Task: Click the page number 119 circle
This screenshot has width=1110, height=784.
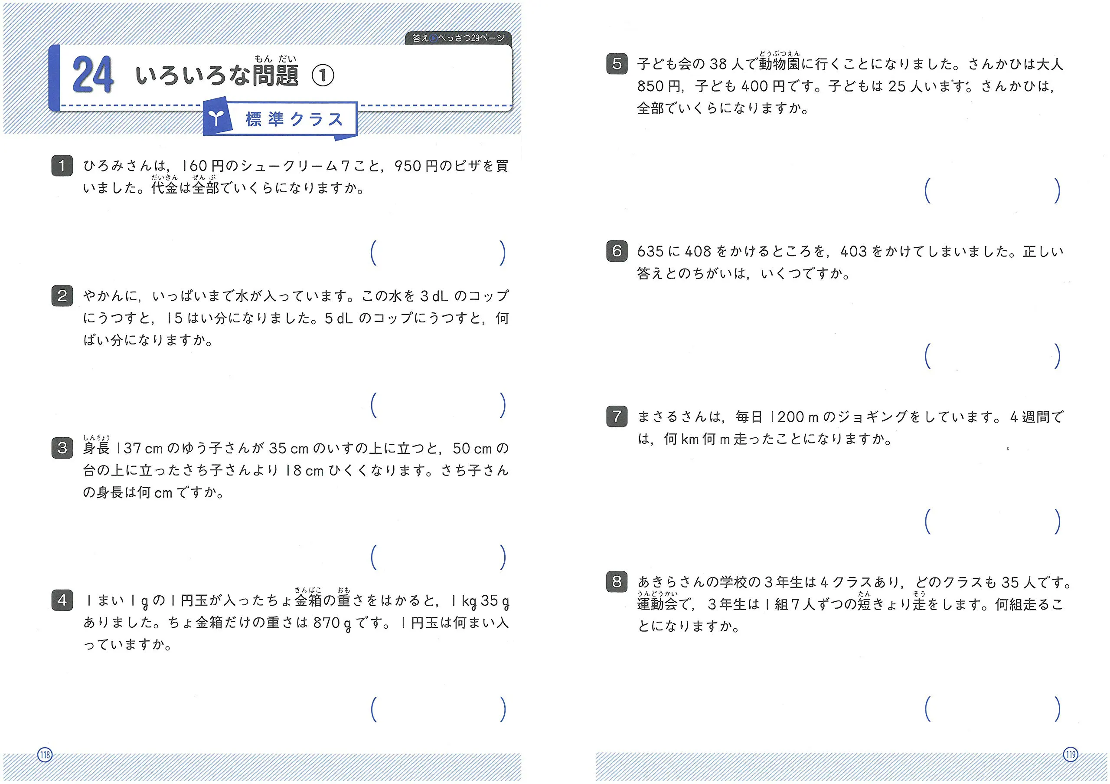Action: point(1071,754)
